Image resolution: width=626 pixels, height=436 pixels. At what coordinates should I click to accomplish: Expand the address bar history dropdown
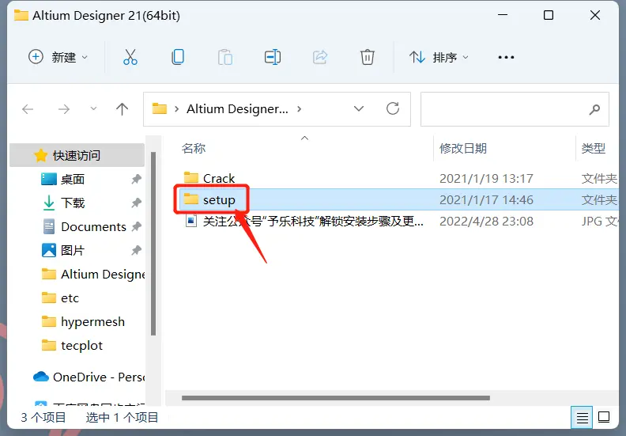(359, 108)
